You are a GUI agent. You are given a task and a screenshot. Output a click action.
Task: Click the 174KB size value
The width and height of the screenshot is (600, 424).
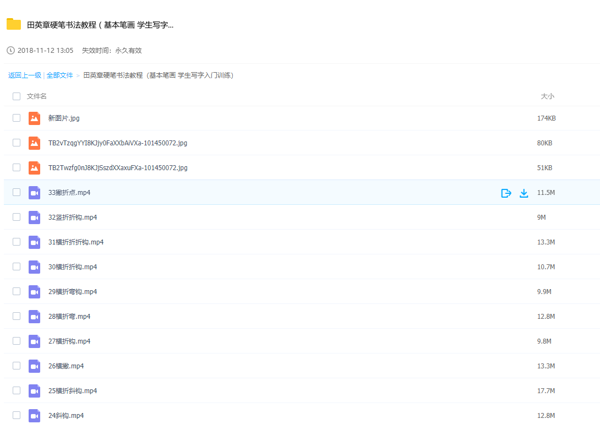pyautogui.click(x=547, y=118)
